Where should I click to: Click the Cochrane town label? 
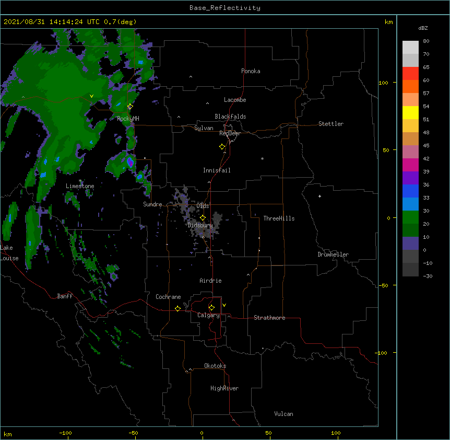(168, 297)
